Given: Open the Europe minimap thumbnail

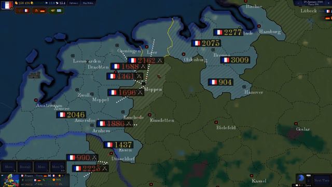Looking at the screenshot, I should pyautogui.click(x=10, y=180).
